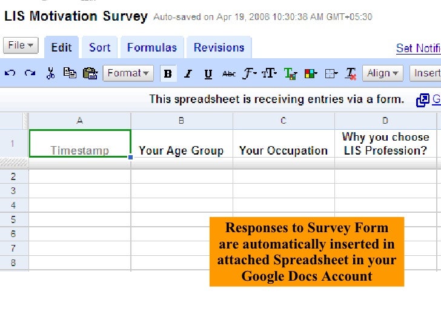Click empty cell C2
This screenshot has width=441, height=331.
coord(283,177)
